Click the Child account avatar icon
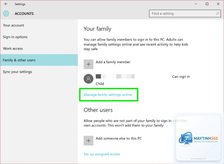The width and height of the screenshot is (224, 164). 89,79
